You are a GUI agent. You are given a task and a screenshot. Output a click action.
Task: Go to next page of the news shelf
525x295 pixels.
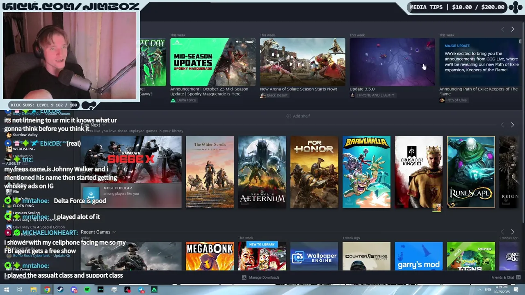(512, 29)
